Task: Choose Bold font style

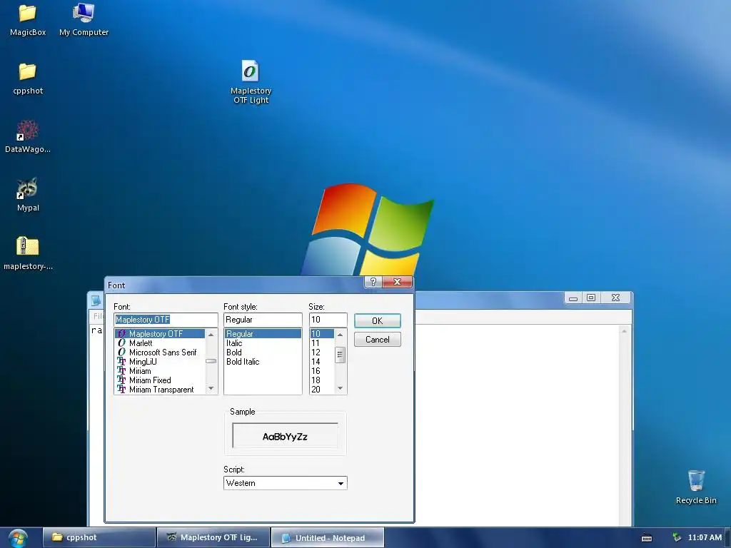Action: 263,352
